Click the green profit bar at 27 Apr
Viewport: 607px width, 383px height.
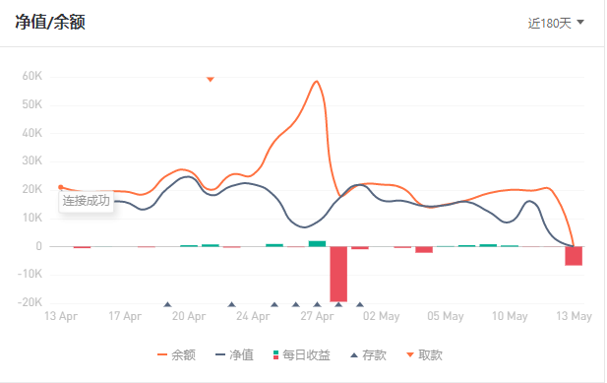coord(317,243)
